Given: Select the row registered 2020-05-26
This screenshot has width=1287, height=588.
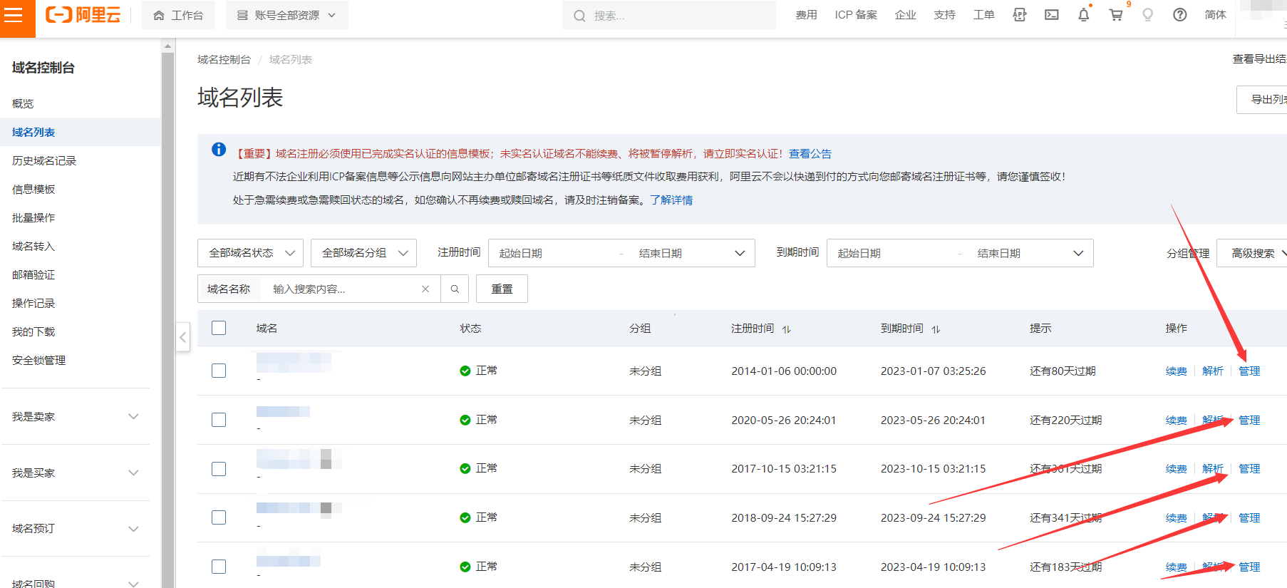Looking at the screenshot, I should click(x=219, y=420).
